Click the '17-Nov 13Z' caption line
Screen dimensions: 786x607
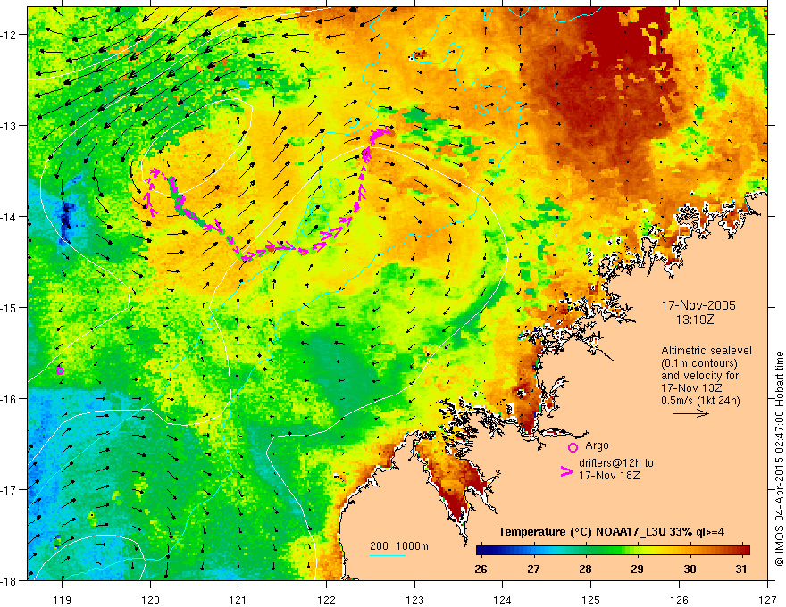tap(691, 387)
